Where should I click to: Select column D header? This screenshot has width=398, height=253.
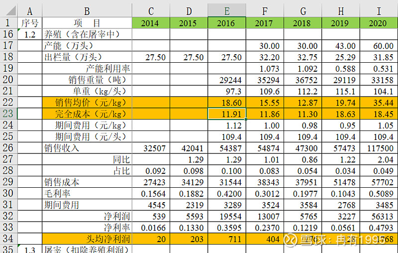coord(189,11)
